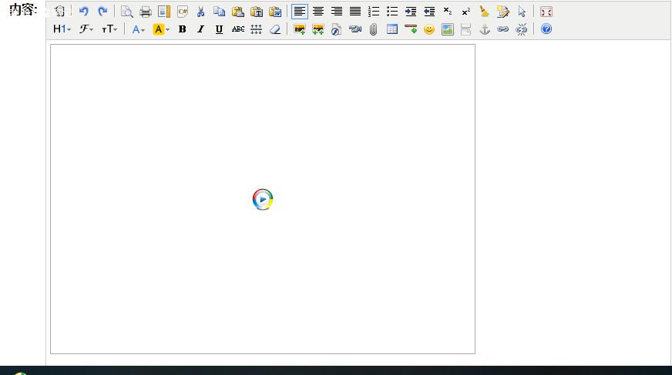Redo the last undone edit

coord(102,12)
